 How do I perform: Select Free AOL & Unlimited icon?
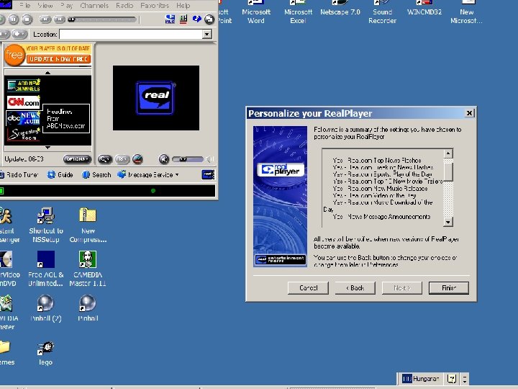point(46,269)
